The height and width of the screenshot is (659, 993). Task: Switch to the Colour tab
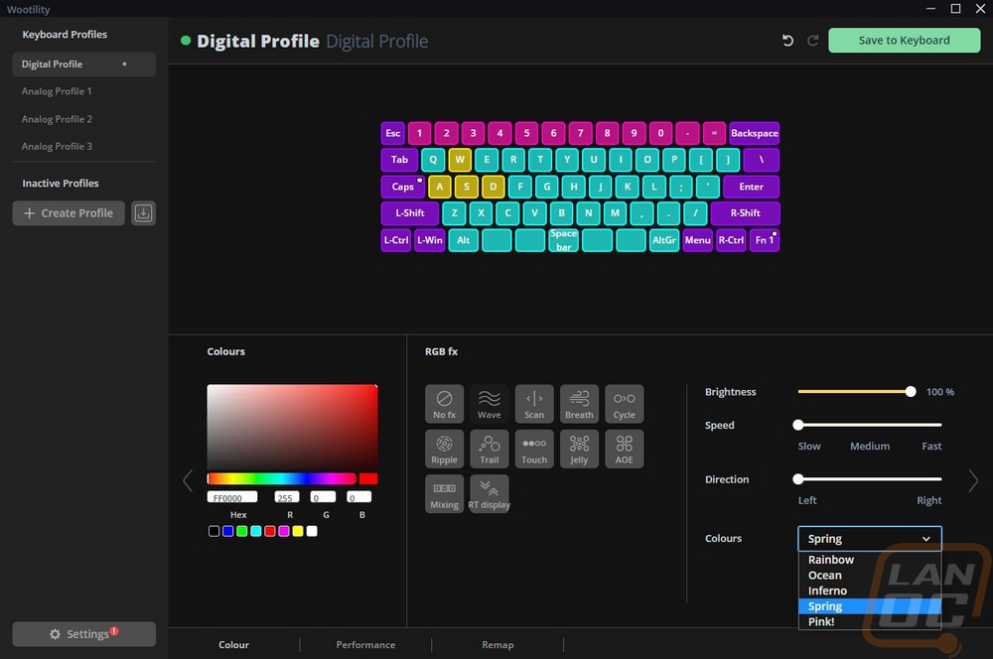coord(233,644)
